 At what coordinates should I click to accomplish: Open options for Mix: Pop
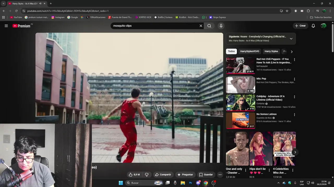pos(295,79)
